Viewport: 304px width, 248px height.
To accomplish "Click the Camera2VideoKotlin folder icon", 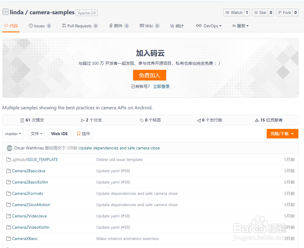I will pos(9,227).
